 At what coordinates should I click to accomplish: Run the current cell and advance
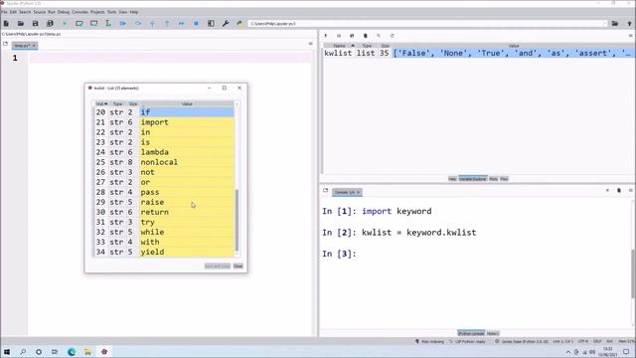click(x=93, y=24)
